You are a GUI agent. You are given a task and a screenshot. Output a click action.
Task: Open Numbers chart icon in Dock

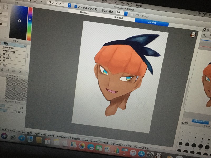[116, 150]
